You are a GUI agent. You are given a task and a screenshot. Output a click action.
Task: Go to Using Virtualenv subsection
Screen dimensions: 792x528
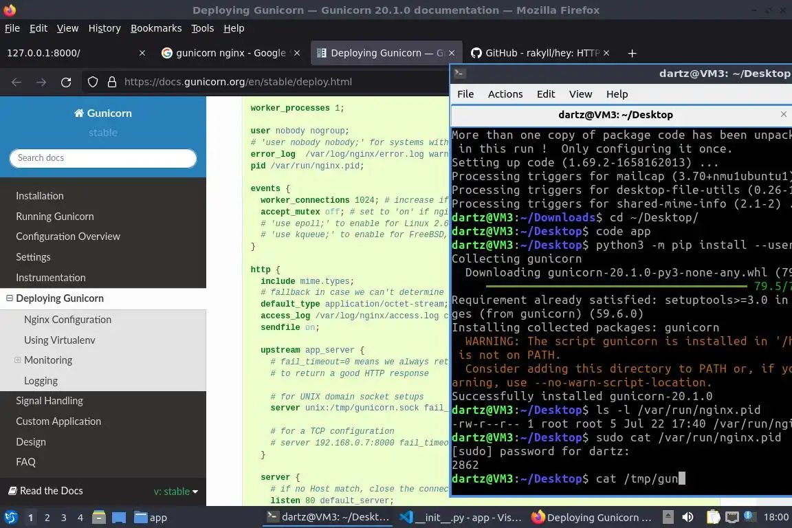tap(60, 340)
